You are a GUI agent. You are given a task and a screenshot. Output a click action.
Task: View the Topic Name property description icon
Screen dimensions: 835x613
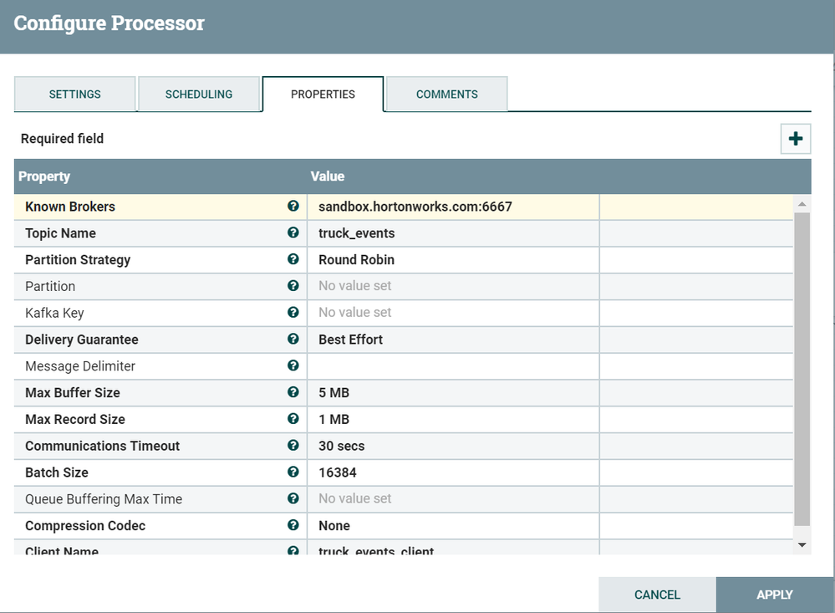pos(293,233)
